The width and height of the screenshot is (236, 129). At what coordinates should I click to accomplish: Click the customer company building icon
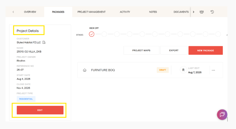tap(44, 42)
